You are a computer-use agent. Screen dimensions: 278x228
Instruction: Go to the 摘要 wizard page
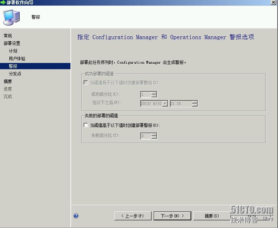[8, 81]
